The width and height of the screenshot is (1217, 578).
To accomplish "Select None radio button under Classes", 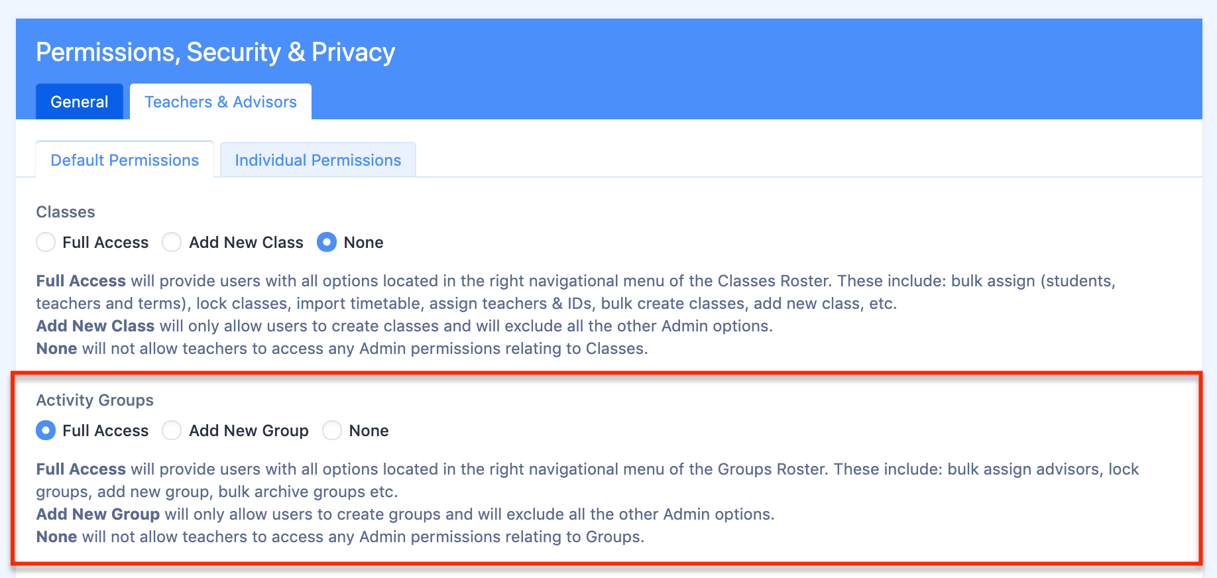I will click(x=327, y=243).
